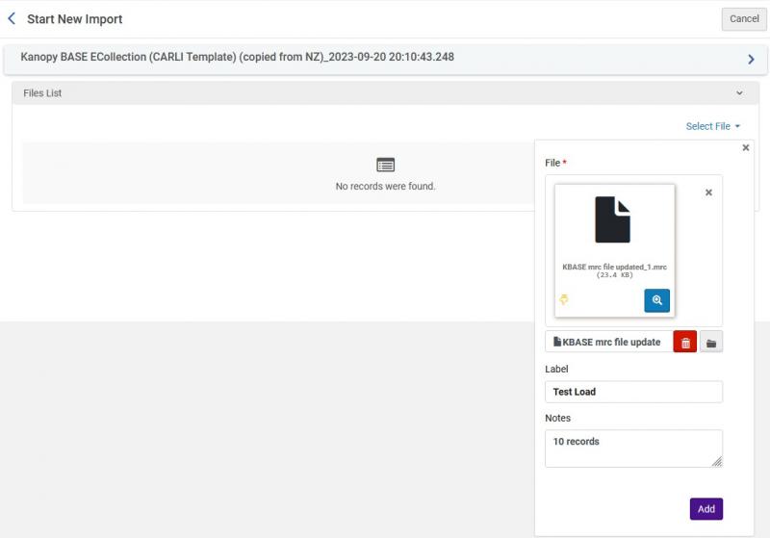Click the empty list table icon
This screenshot has height=538, width=770.
coord(385,165)
